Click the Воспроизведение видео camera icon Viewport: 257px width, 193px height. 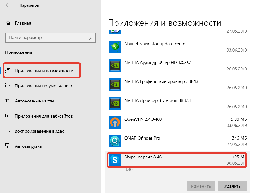pos(7,131)
